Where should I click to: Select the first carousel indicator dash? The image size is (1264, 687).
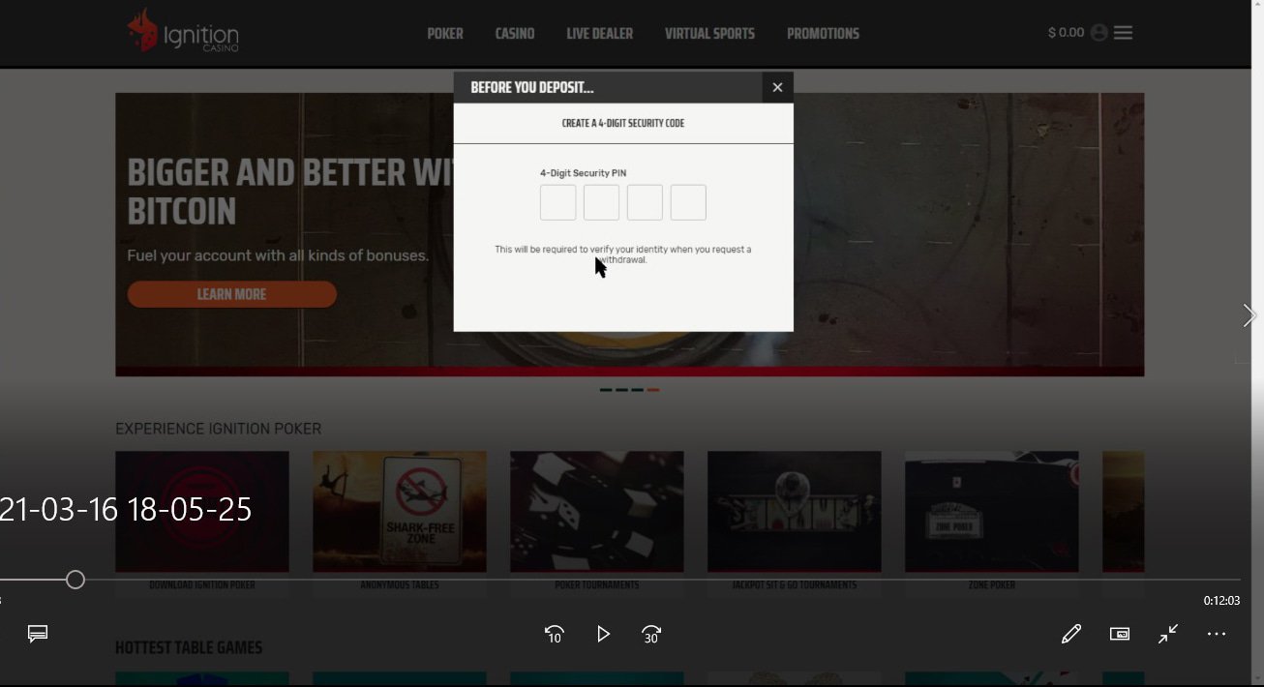606,390
